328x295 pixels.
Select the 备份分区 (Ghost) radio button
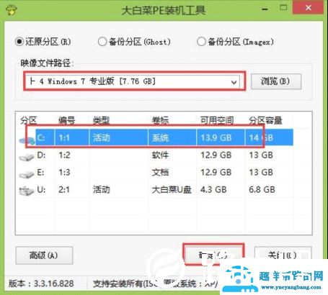(102, 42)
